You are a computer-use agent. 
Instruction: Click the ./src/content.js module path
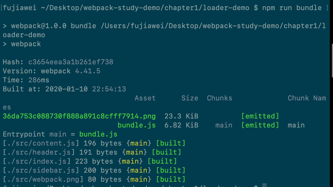[x=41, y=143]
